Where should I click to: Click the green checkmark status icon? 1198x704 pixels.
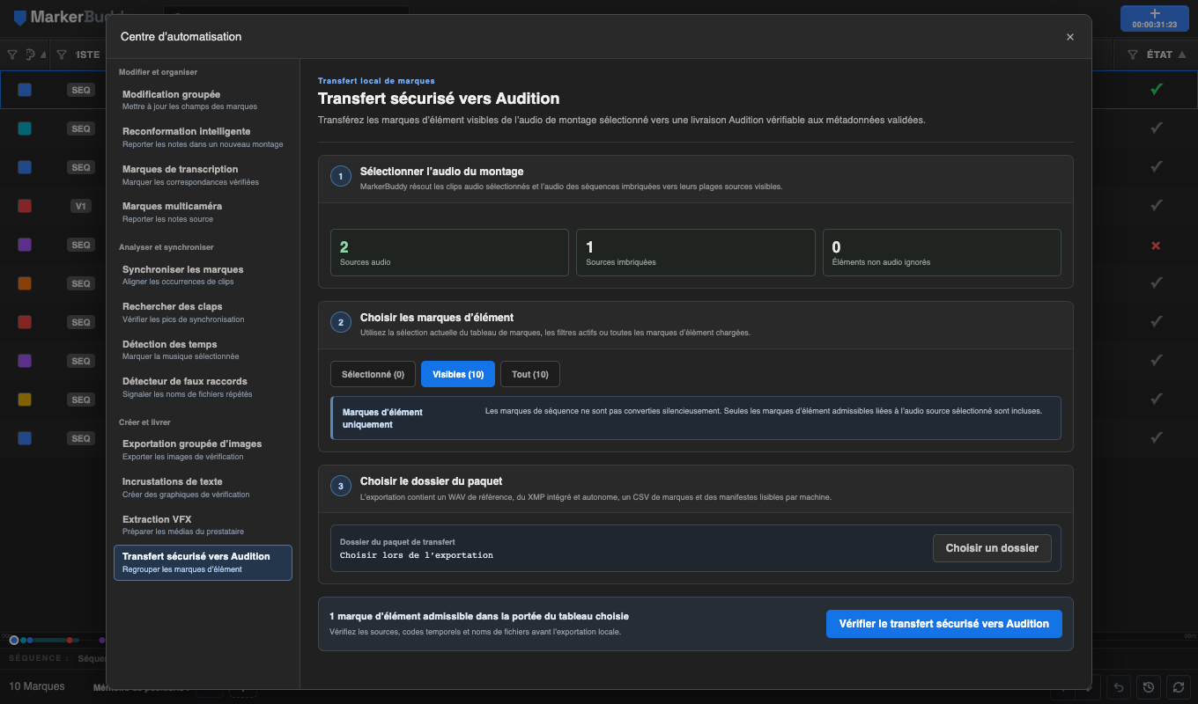click(1157, 89)
